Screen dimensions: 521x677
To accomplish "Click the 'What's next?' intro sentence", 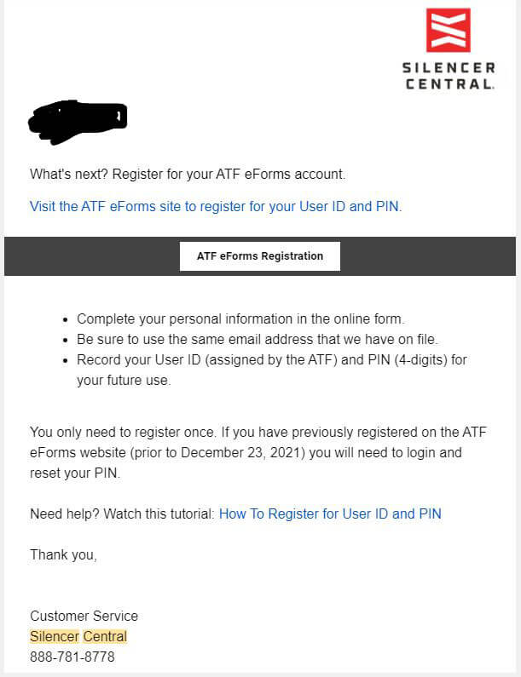I will 188,174.
